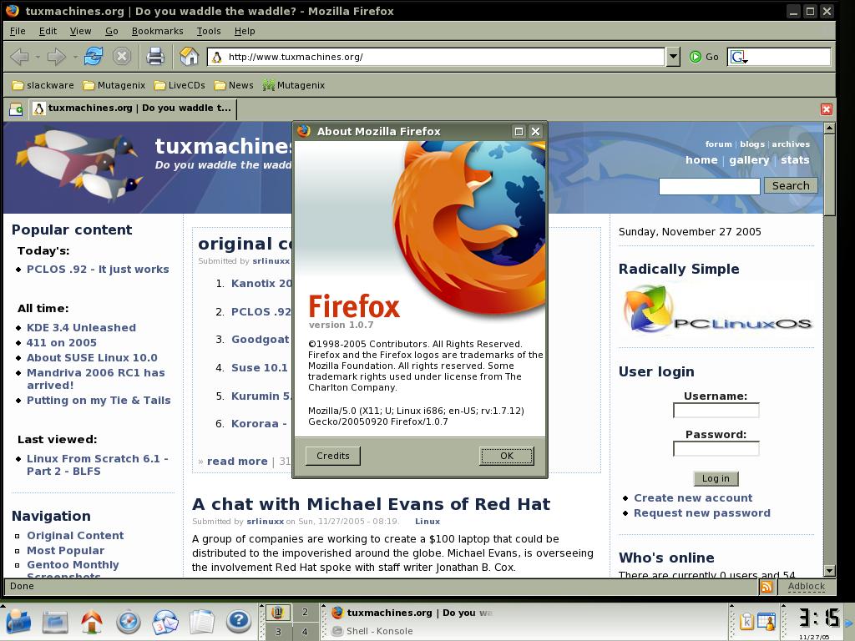855x641 pixels.
Task: Click OK in About Mozilla Firefox dialog
Action: pyautogui.click(x=507, y=456)
